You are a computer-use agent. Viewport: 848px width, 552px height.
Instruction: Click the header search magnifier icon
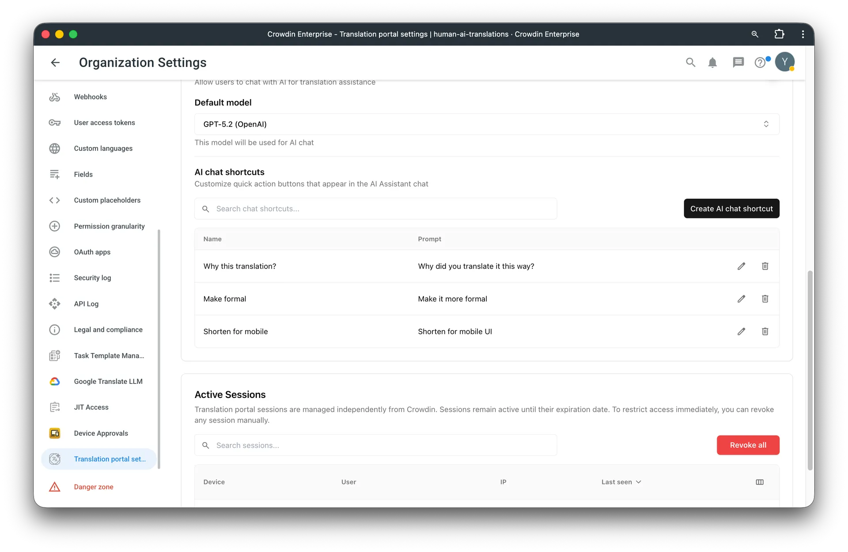coord(690,63)
